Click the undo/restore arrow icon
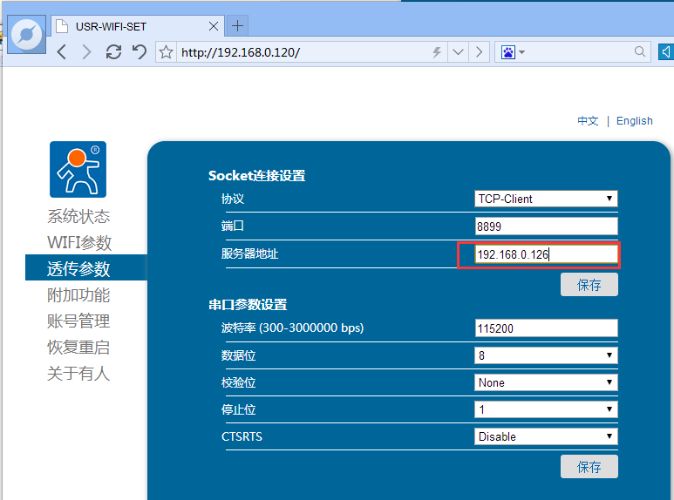The height and width of the screenshot is (500, 674). pyautogui.click(x=139, y=52)
